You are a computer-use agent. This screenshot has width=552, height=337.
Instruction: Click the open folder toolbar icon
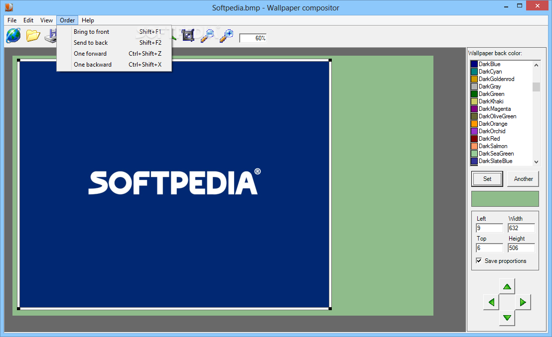pos(33,35)
